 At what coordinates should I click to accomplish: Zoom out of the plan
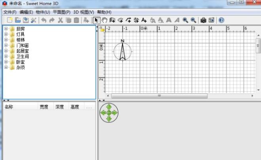point(193,20)
